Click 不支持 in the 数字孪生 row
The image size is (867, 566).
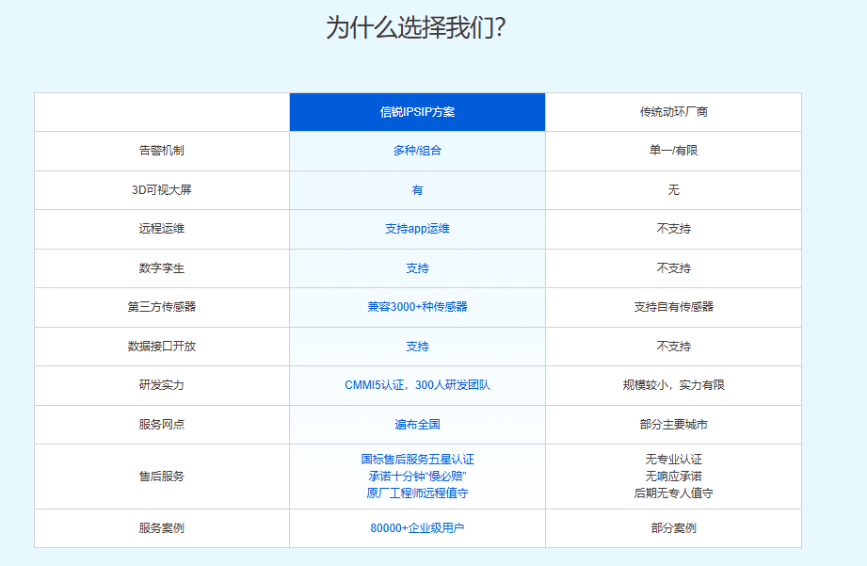[673, 268]
